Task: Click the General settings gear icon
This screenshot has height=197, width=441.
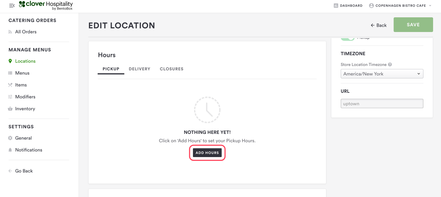Action: tap(10, 138)
